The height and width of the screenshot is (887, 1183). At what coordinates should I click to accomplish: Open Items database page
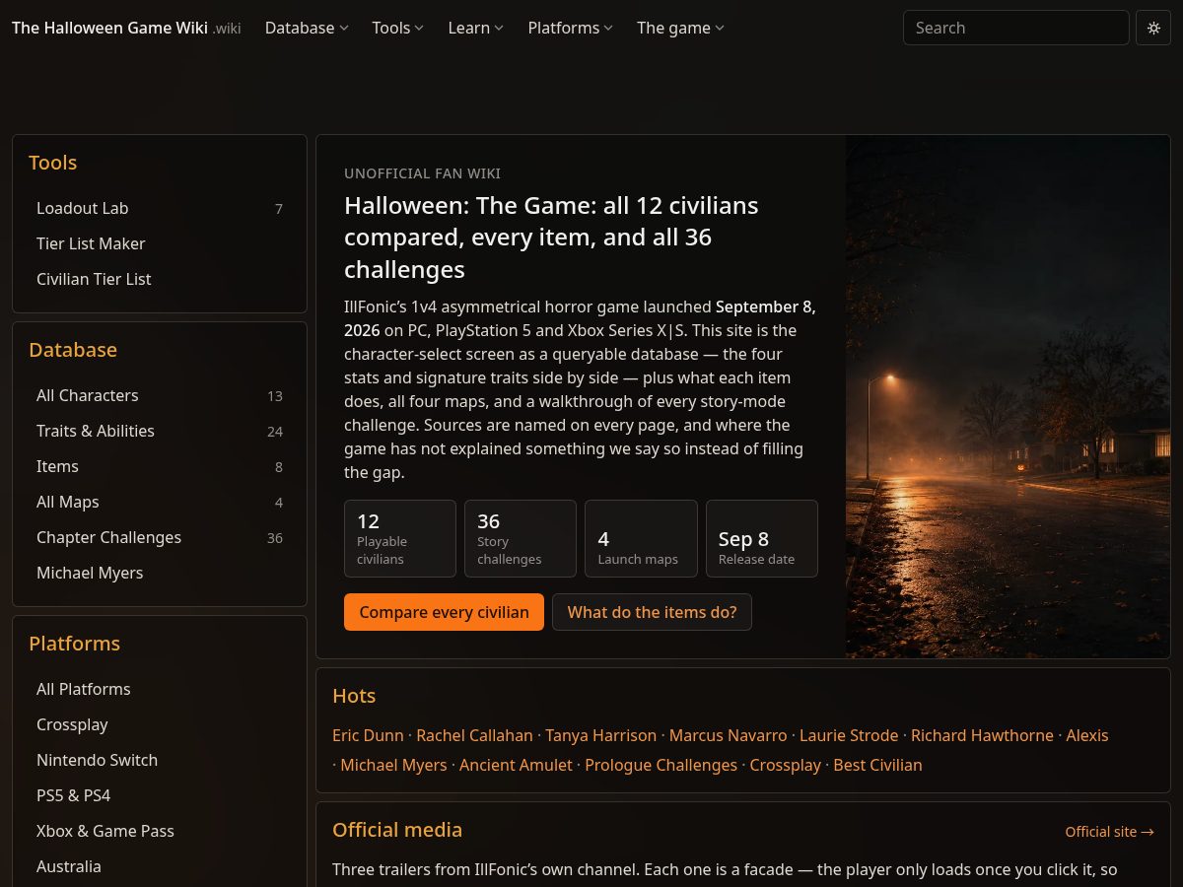(160, 466)
